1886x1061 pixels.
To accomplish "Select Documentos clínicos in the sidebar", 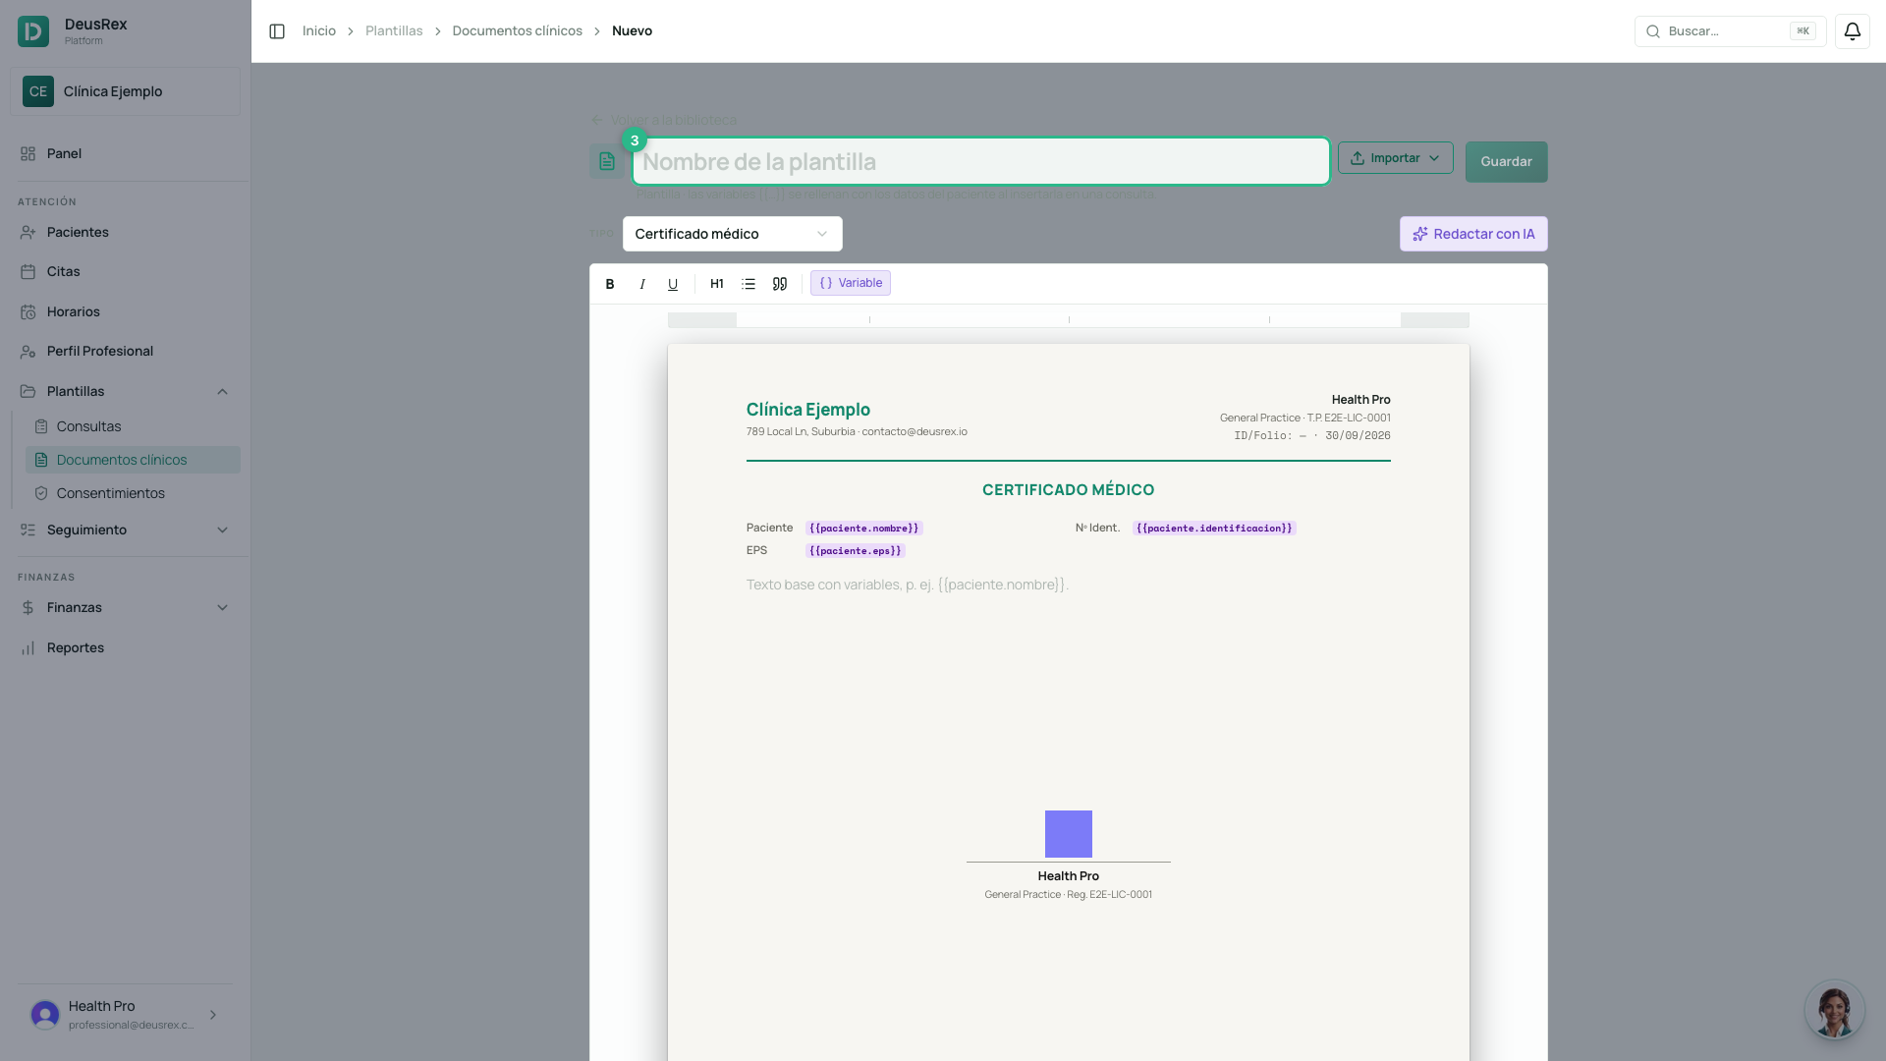I will click(133, 460).
